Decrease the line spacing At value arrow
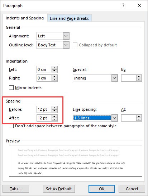The image size is (148, 196). (x=139, y=119)
